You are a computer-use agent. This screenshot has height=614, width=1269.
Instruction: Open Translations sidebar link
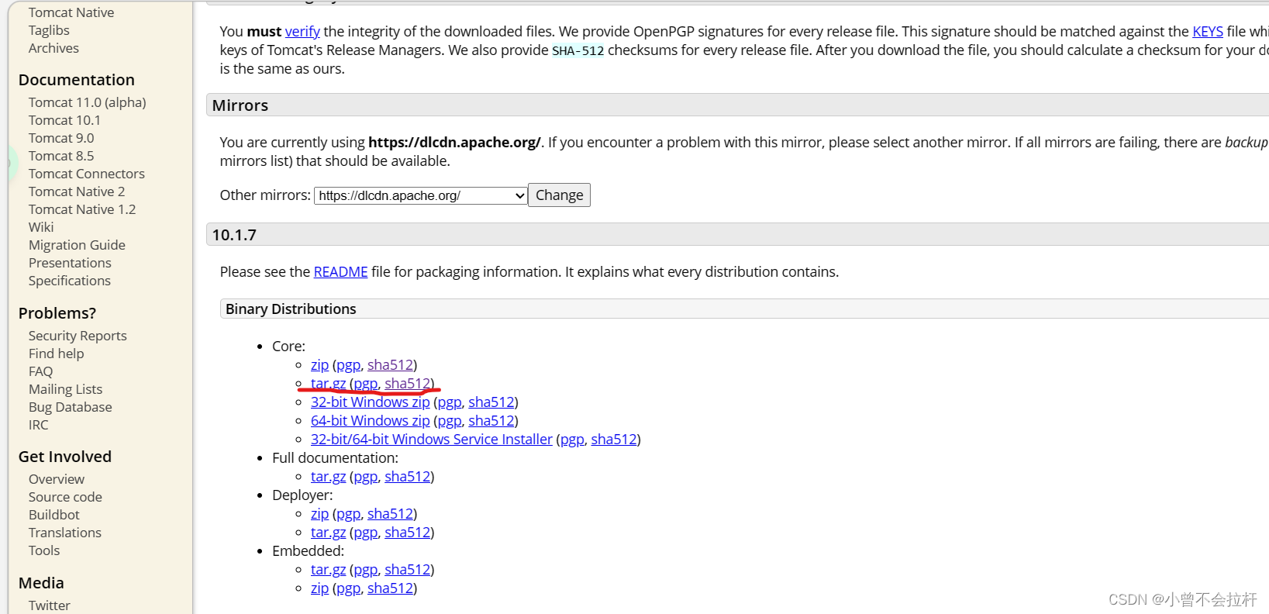tap(65, 533)
